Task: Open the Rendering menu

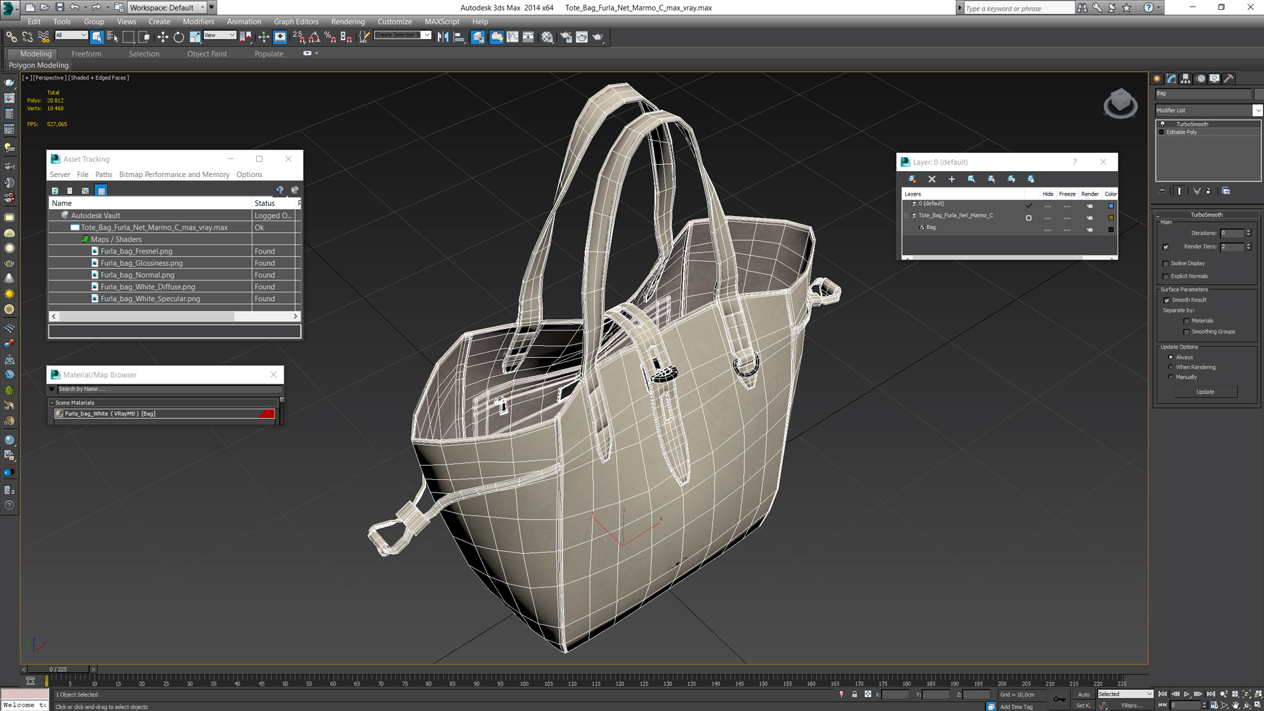Action: pos(348,22)
